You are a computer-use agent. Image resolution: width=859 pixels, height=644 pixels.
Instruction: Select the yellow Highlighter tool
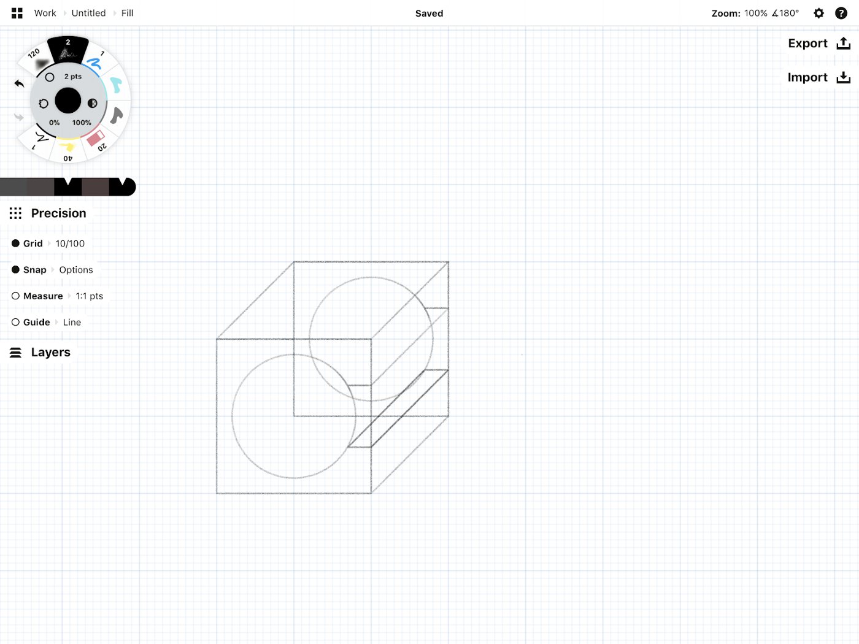67,146
